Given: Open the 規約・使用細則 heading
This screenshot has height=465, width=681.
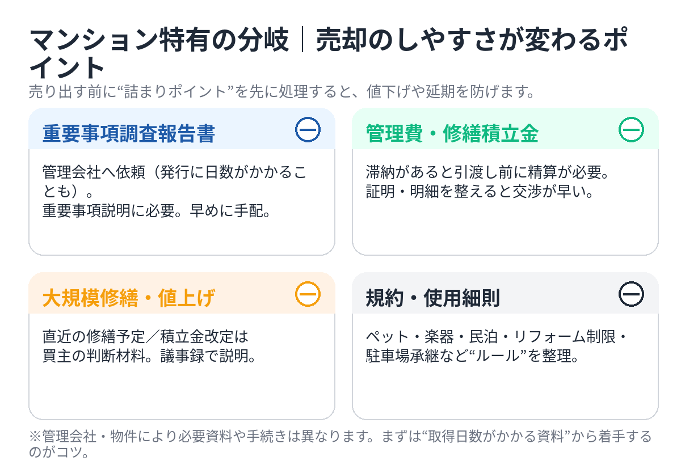Looking at the screenshot, I should click(x=432, y=298).
